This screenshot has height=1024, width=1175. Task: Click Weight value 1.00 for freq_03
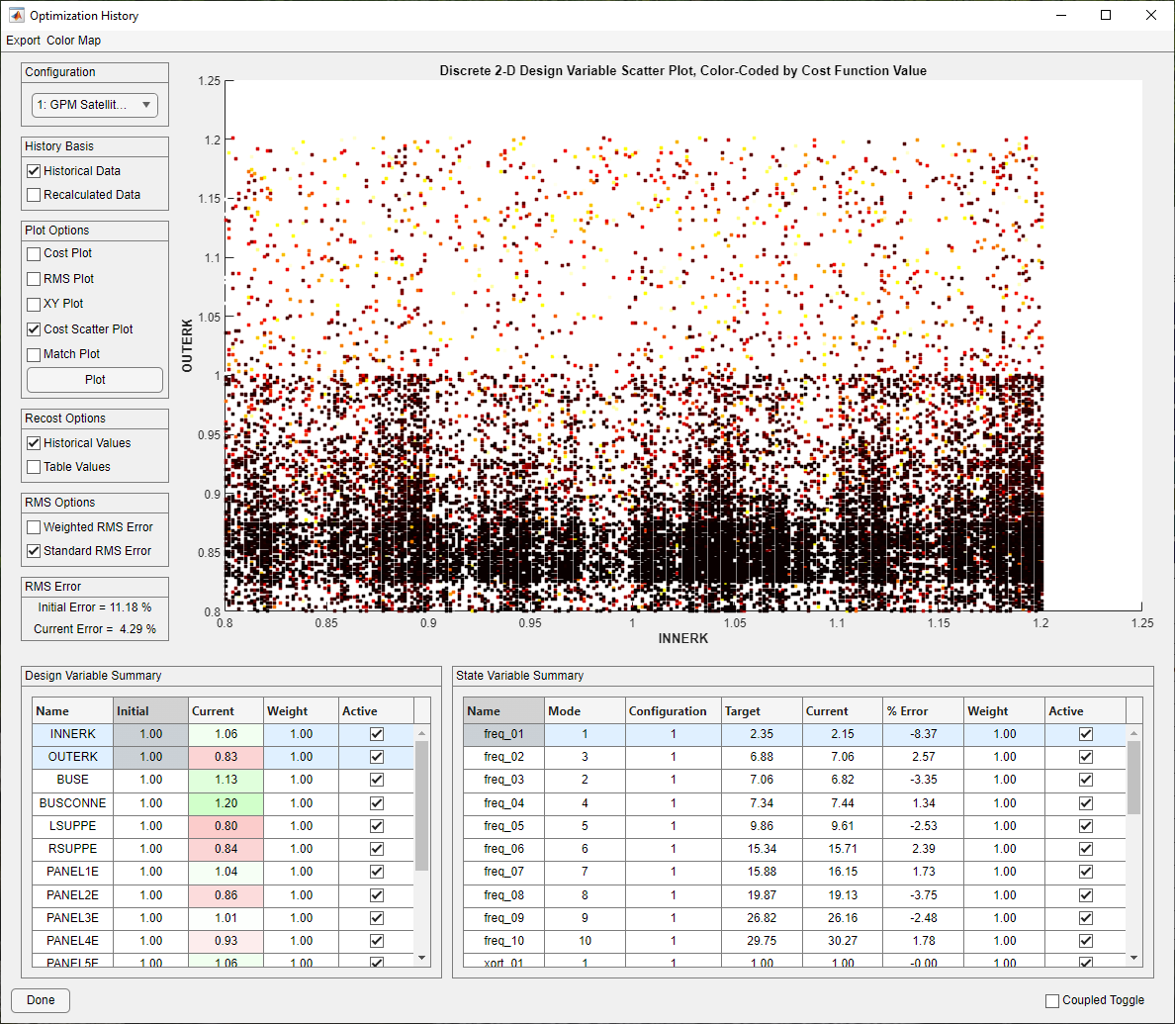pyautogui.click(x=1004, y=780)
